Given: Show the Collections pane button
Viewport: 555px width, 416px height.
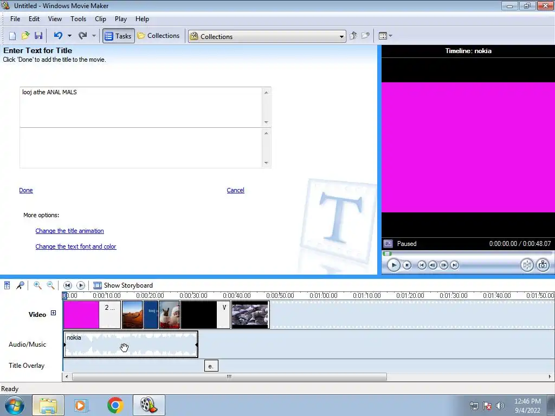Looking at the screenshot, I should 159,36.
